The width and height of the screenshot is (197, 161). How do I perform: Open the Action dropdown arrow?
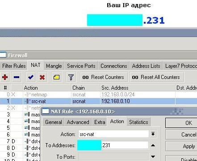153,134
